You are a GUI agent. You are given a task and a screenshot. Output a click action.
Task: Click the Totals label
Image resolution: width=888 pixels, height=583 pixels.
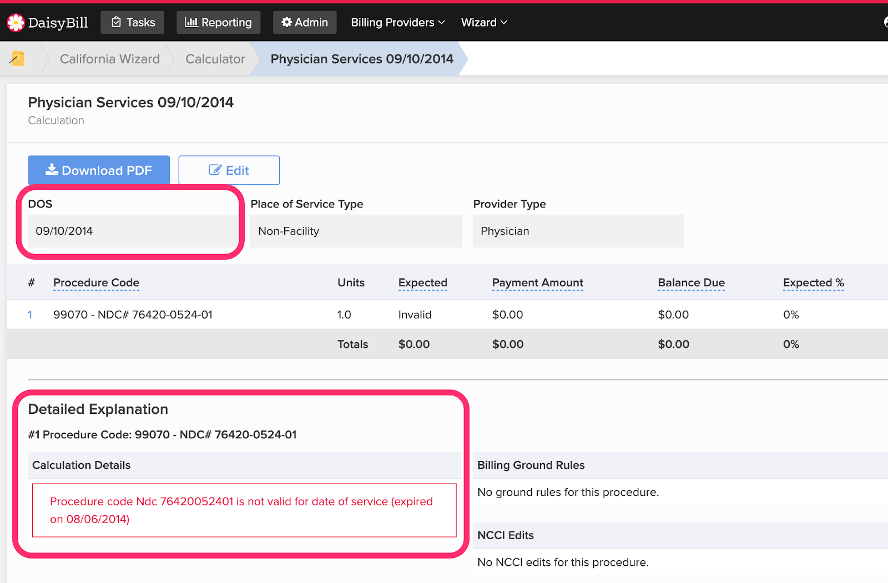click(353, 344)
